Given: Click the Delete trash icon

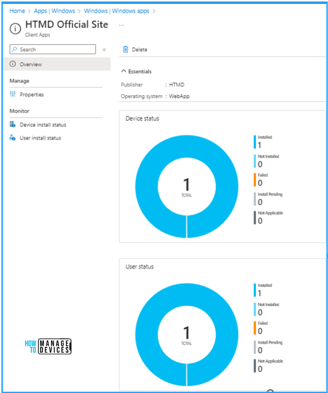Looking at the screenshot, I should 125,50.
